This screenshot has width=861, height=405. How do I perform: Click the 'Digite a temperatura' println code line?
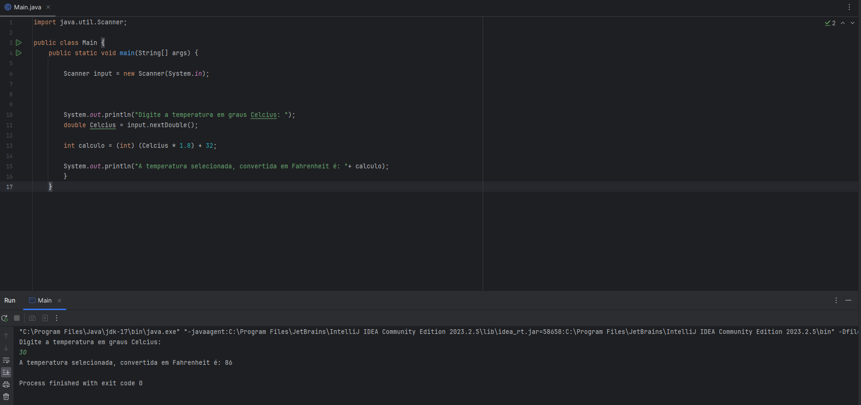point(179,115)
